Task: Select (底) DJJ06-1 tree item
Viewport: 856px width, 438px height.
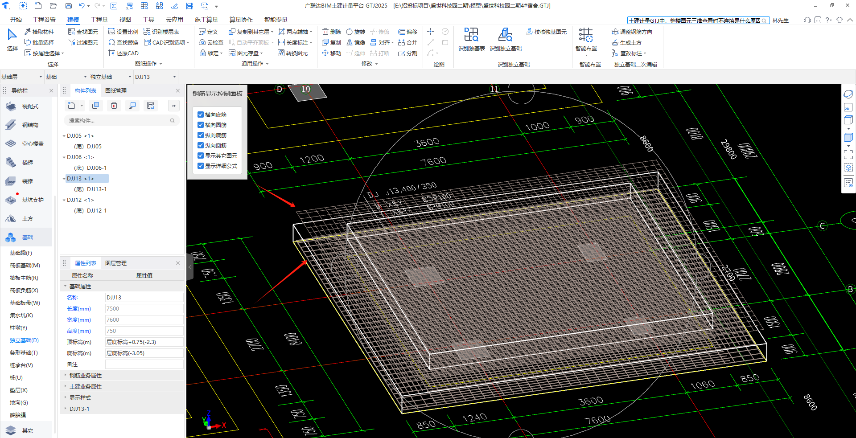Action: [x=91, y=168]
